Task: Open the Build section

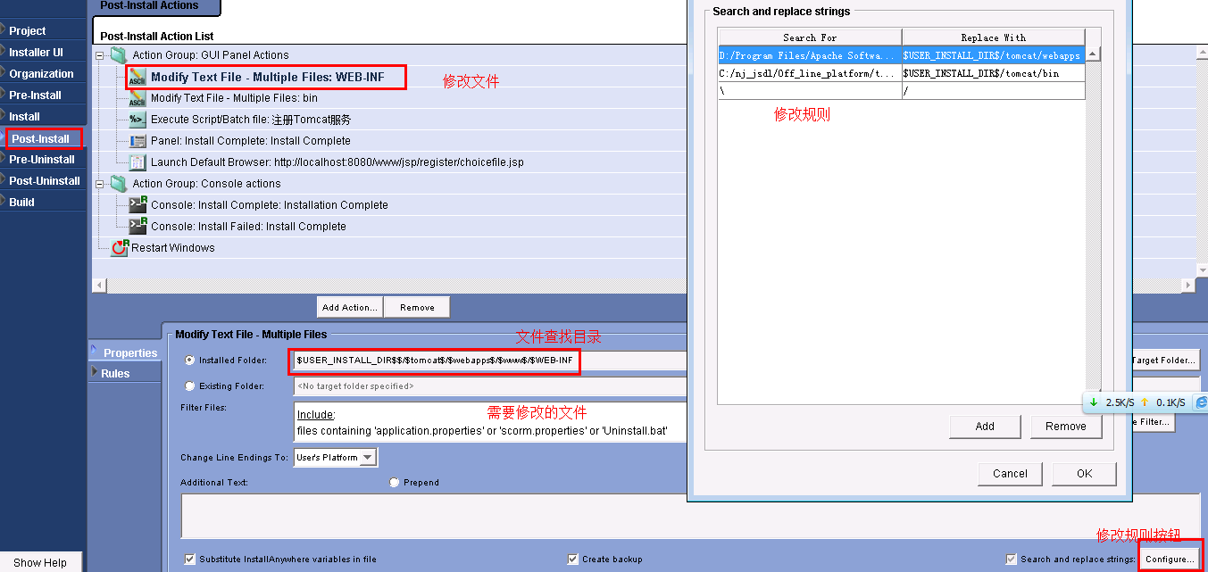Action: tap(43, 202)
